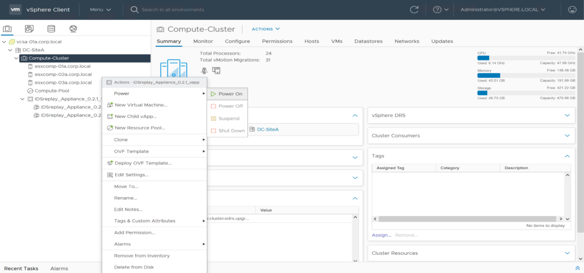The image size is (584, 273).
Task: Click the esxcomp-01a host icon
Action: click(x=31, y=66)
